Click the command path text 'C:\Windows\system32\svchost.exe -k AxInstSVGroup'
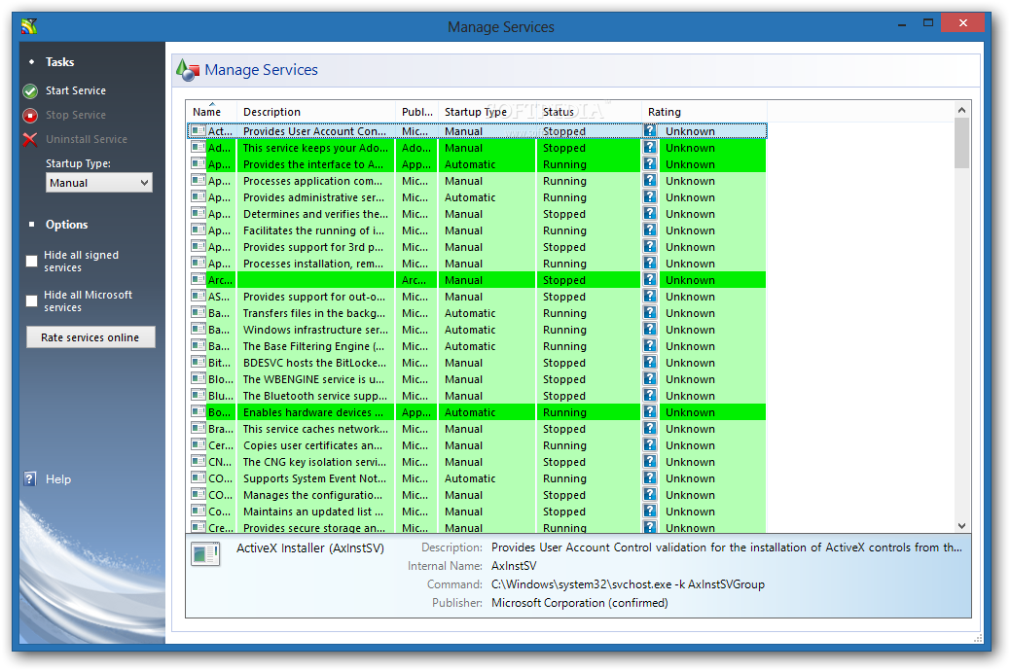The width and height of the screenshot is (1011, 671). tap(628, 584)
